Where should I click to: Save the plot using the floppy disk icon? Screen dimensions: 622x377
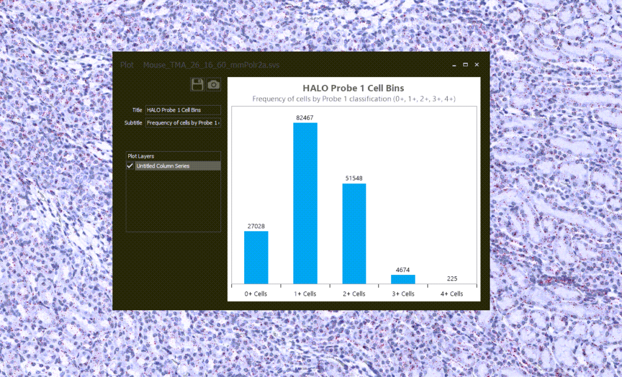click(x=197, y=84)
